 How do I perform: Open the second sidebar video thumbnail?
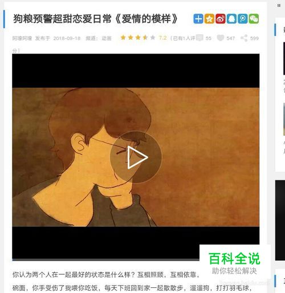[x=284, y=119]
